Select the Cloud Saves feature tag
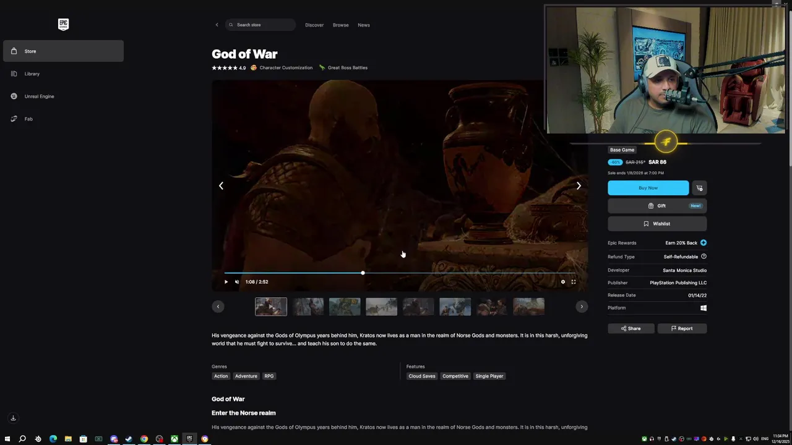Image resolution: width=792 pixels, height=445 pixels. pyautogui.click(x=422, y=376)
